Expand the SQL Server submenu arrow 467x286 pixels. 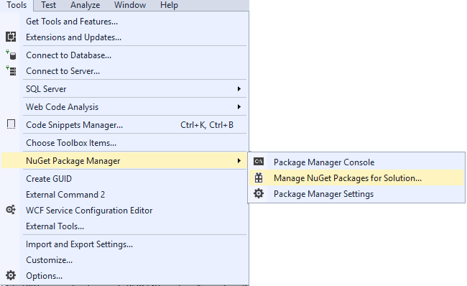tap(239, 89)
